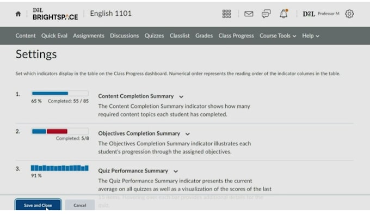This screenshot has height=214, width=370.
Task: Open the subscription alerts chat icon
Action: (266, 14)
